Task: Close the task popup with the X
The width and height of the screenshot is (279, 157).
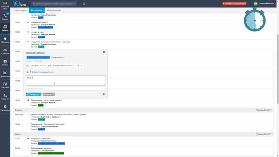Action: tap(104, 52)
